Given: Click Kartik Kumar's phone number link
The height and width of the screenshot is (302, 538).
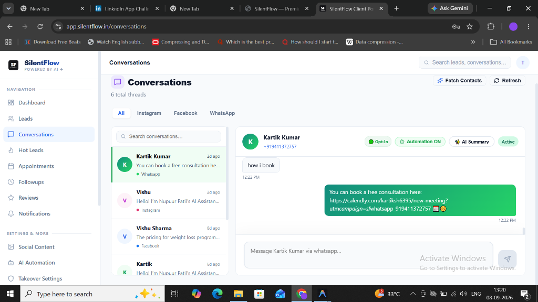Looking at the screenshot, I should coord(280,147).
